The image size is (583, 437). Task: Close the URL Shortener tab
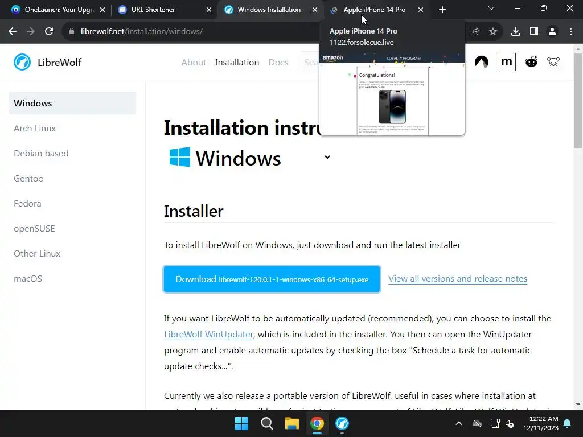tap(209, 10)
